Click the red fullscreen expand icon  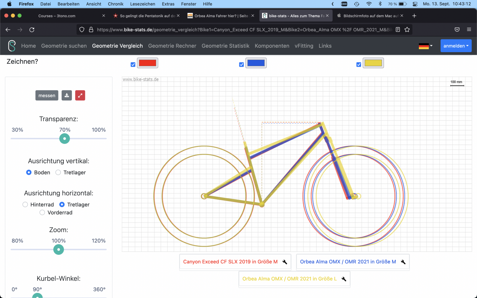point(80,95)
